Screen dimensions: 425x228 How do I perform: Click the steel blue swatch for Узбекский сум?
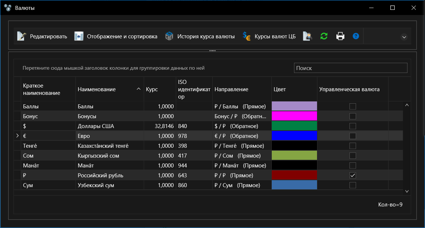click(294, 185)
